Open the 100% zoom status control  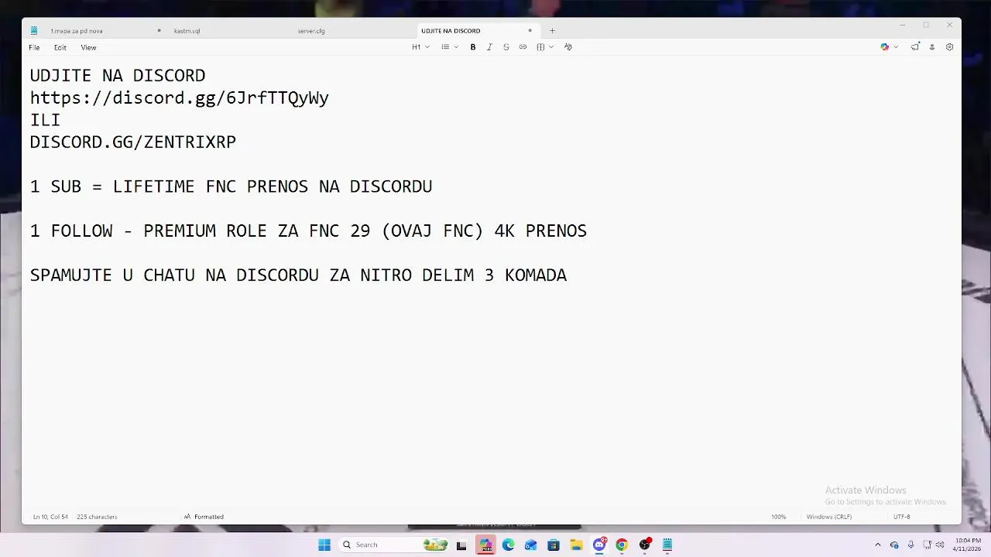point(778,517)
